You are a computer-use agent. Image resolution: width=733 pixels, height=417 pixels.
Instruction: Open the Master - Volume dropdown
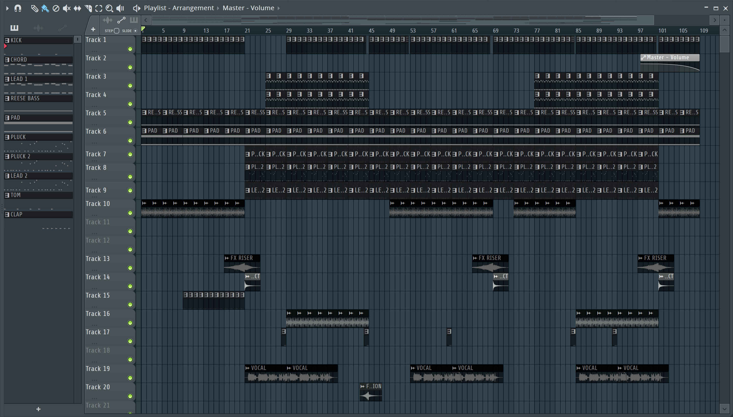pos(248,8)
